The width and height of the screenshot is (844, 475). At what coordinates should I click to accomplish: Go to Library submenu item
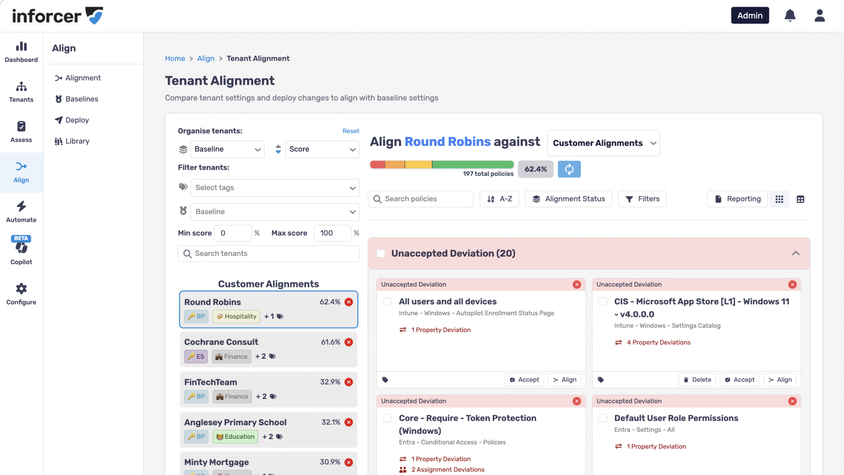click(x=72, y=141)
